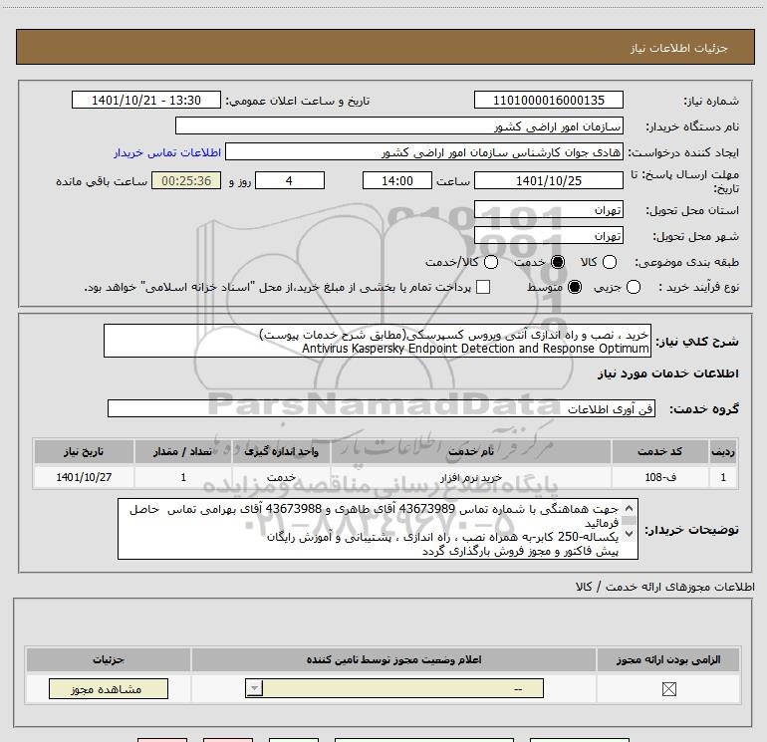Click the service group field فن آوری اطلاعات
Image resolution: width=767 pixels, height=742 pixels.
pyautogui.click(x=382, y=409)
